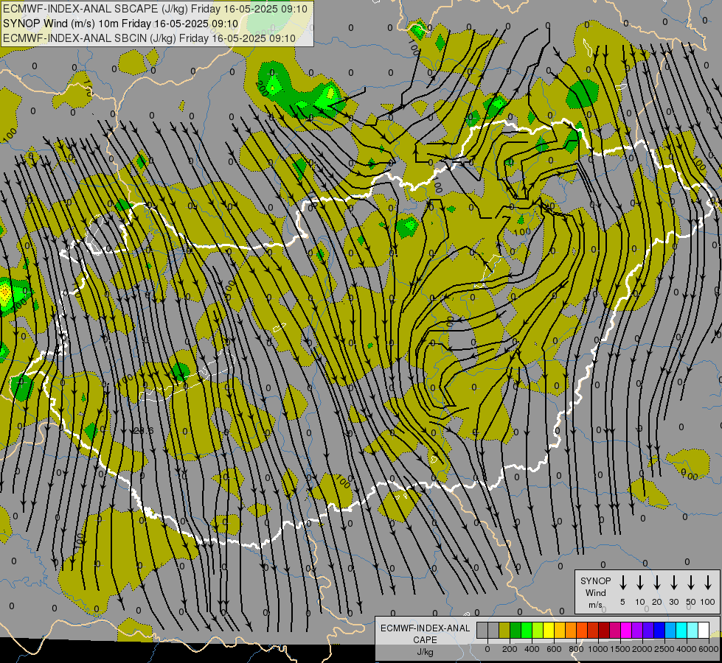The image size is (722, 663).
Task: Click the pink-magenta swatch before 1500
Action: (x=615, y=630)
